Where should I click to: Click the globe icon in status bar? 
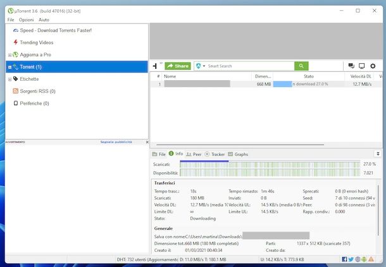click(358, 259)
